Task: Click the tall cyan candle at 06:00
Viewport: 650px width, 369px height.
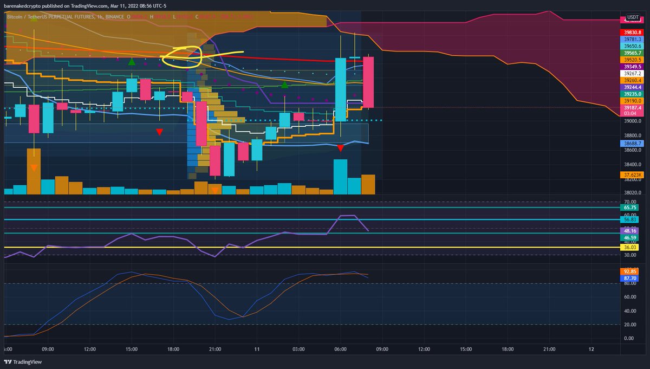Action: 340,89
